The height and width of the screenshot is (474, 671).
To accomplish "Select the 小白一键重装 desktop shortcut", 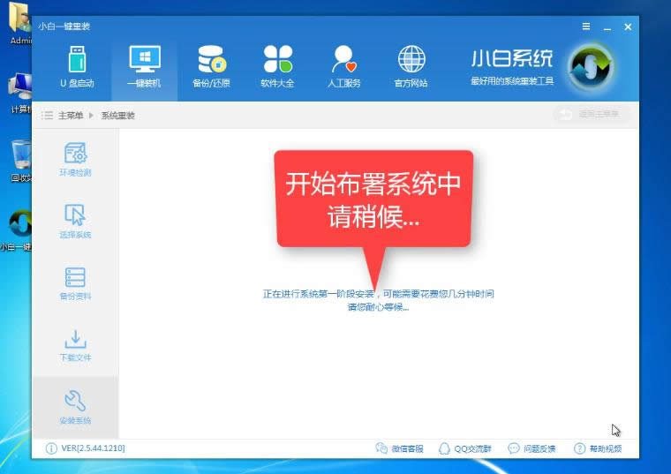I will point(17,229).
